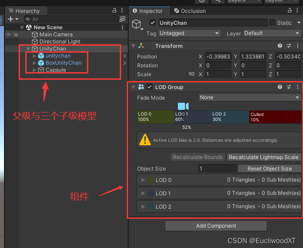303x248 pixels.
Task: Open LOD Group help reference icon
Action: click(x=279, y=87)
